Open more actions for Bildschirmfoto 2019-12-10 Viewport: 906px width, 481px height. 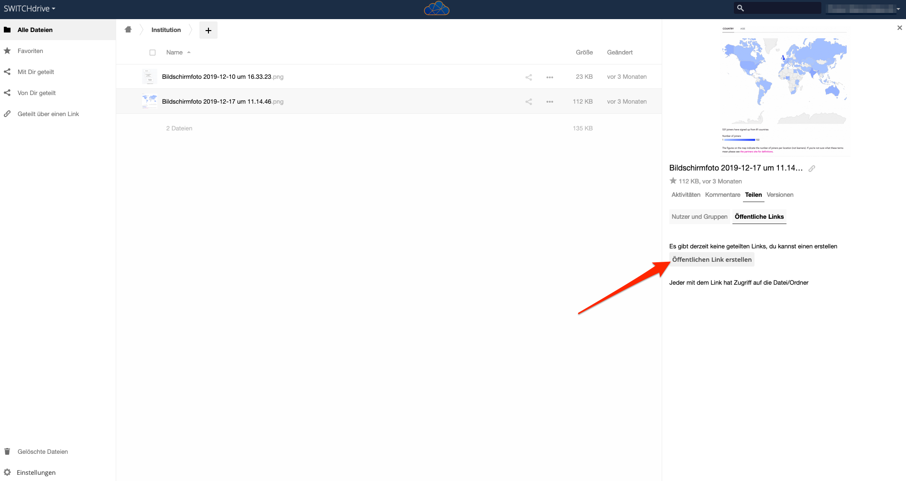[x=550, y=77]
